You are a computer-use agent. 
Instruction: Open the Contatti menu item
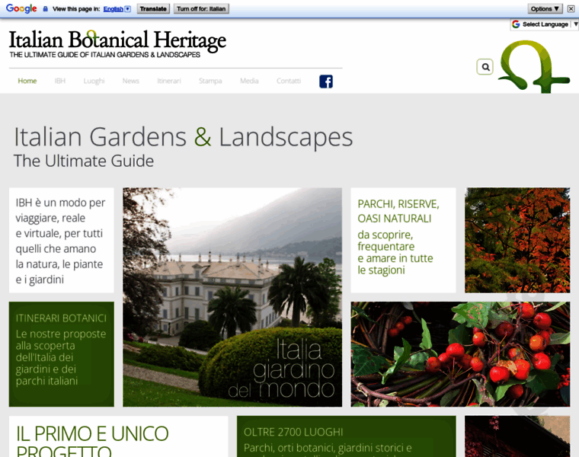289,81
